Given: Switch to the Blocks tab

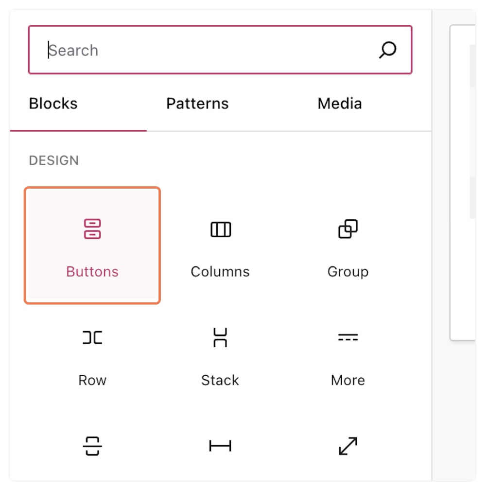Looking at the screenshot, I should (53, 104).
